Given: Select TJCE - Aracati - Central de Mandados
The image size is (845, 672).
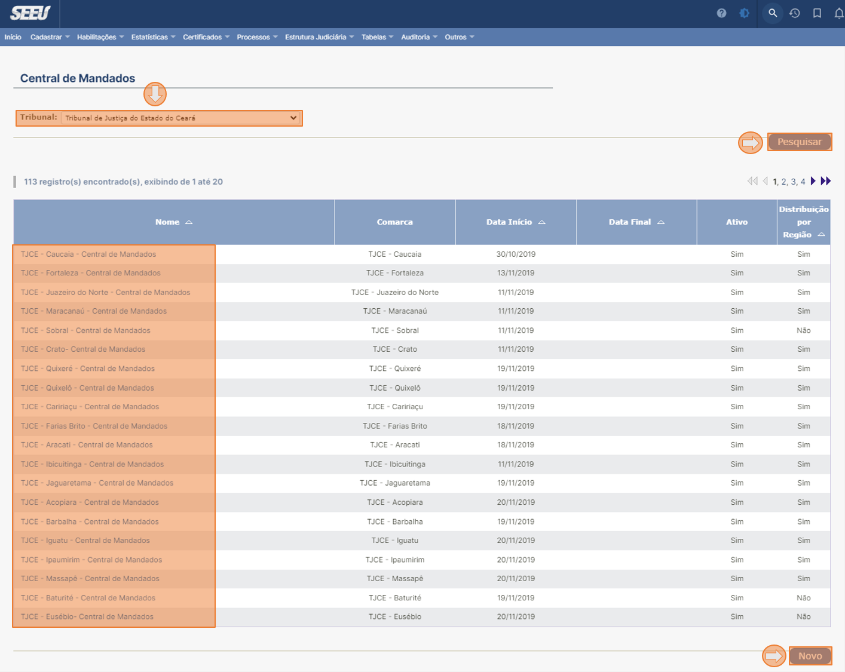Looking at the screenshot, I should click(87, 445).
